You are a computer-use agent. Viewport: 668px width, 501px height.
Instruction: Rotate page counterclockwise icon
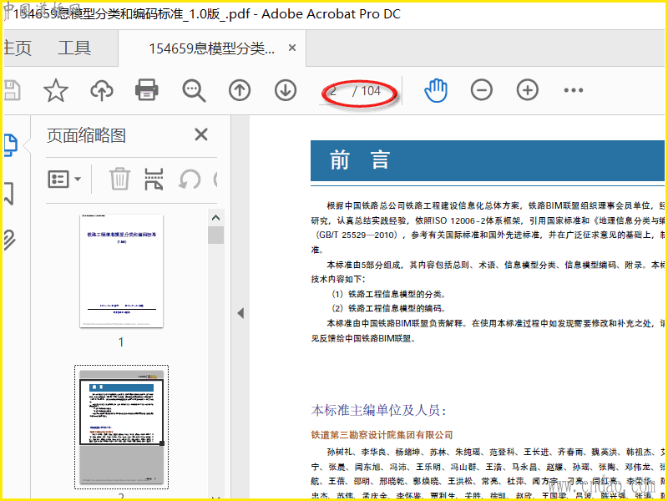point(190,180)
